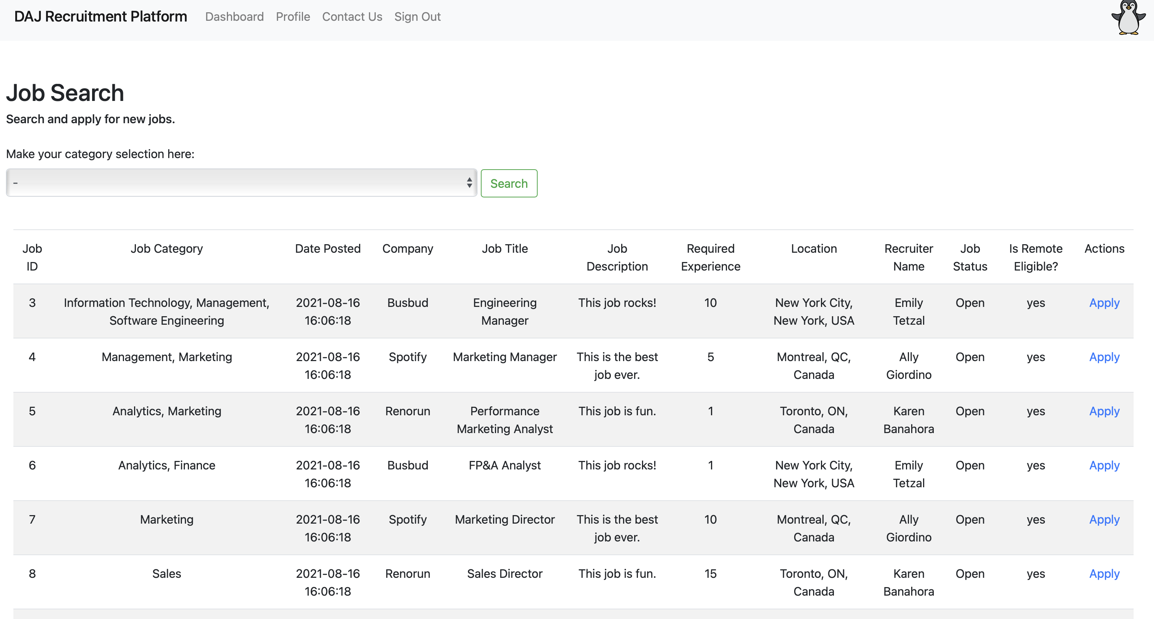Go to the Contact Us page
1154x619 pixels.
352,17
